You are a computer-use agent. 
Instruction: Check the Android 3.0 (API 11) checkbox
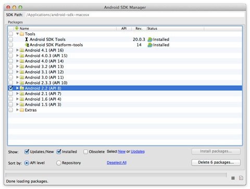pos(11,77)
